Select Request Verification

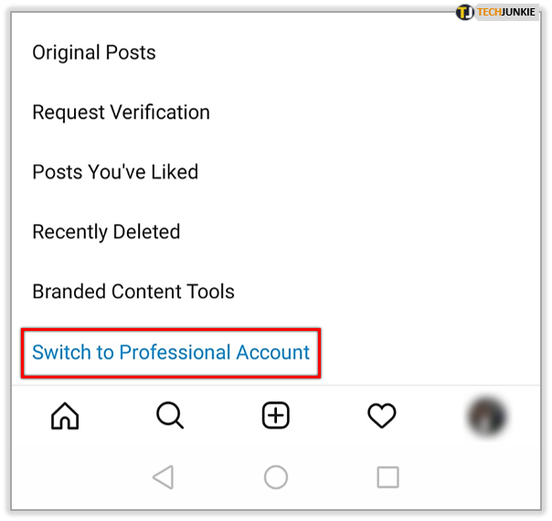point(122,112)
